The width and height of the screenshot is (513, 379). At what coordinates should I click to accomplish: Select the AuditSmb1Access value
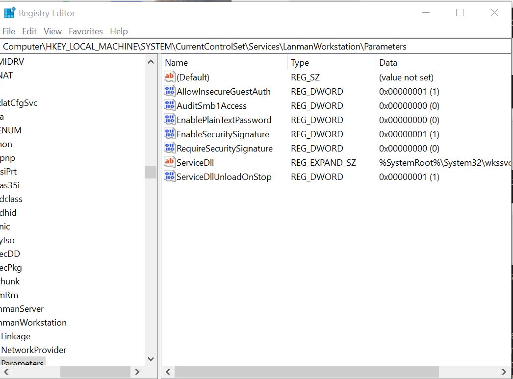tap(212, 106)
